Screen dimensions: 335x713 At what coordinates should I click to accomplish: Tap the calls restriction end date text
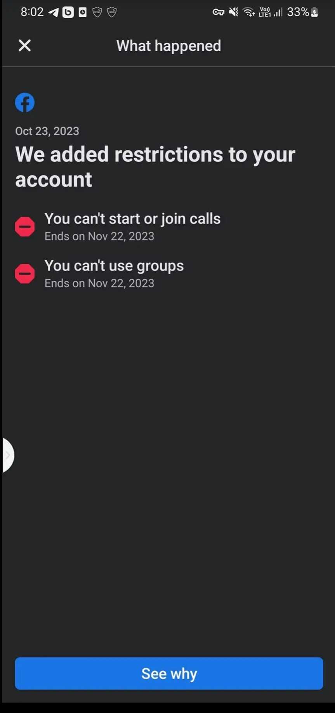coord(99,236)
